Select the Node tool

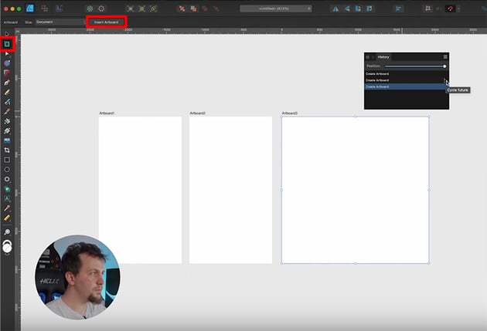(7, 54)
